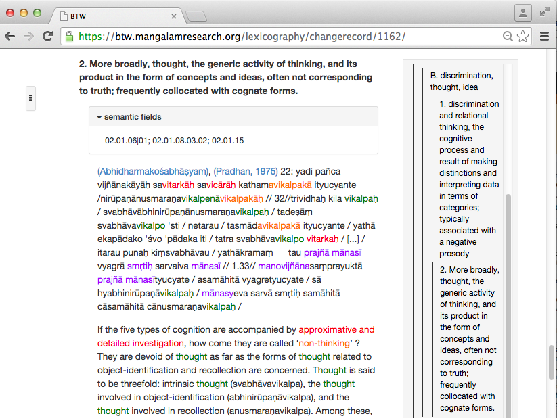Select outline entry 1. discrimination and relational thinking
This screenshot has width=557, height=418.
coord(469,179)
